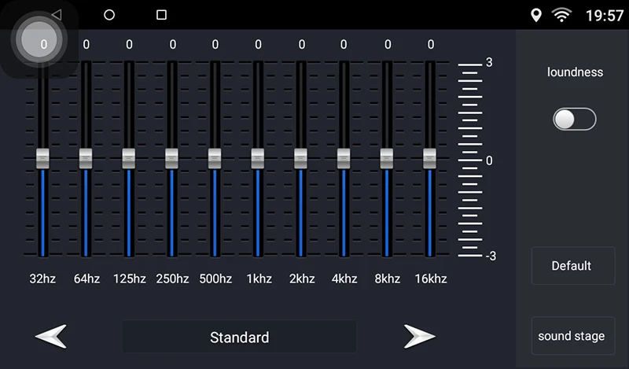This screenshot has height=369, width=629.
Task: Click the 250hz band label
Action: [172, 279]
